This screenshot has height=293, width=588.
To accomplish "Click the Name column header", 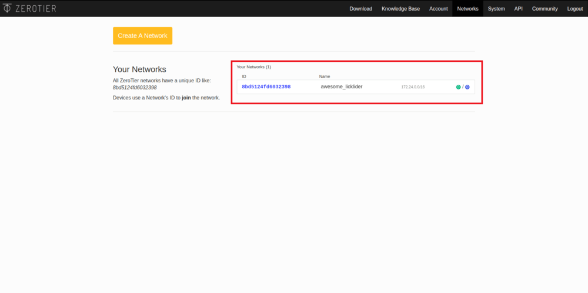I will pyautogui.click(x=325, y=76).
